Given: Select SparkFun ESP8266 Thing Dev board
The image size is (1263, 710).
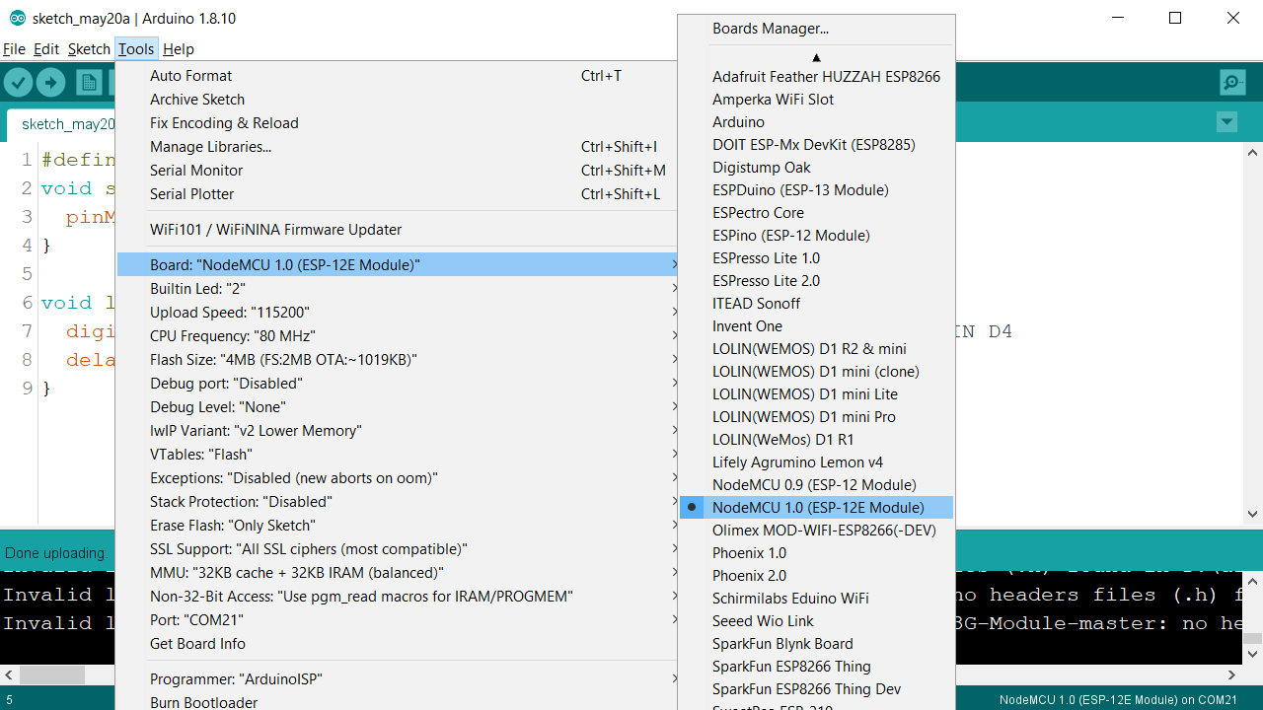Looking at the screenshot, I should (816, 689).
